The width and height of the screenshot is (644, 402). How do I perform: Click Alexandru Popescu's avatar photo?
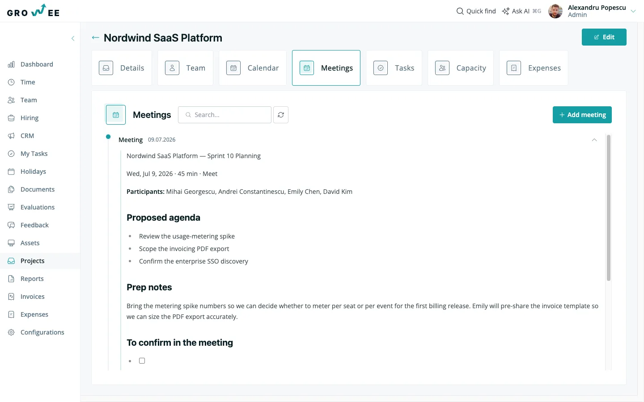[x=555, y=11]
